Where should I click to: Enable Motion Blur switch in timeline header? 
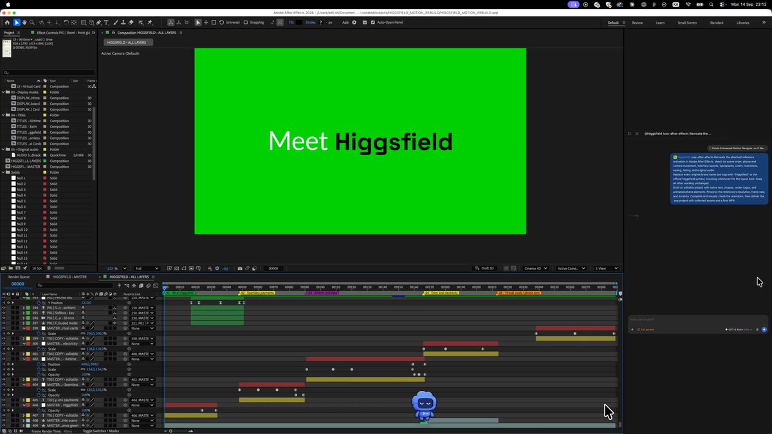[x=148, y=285]
